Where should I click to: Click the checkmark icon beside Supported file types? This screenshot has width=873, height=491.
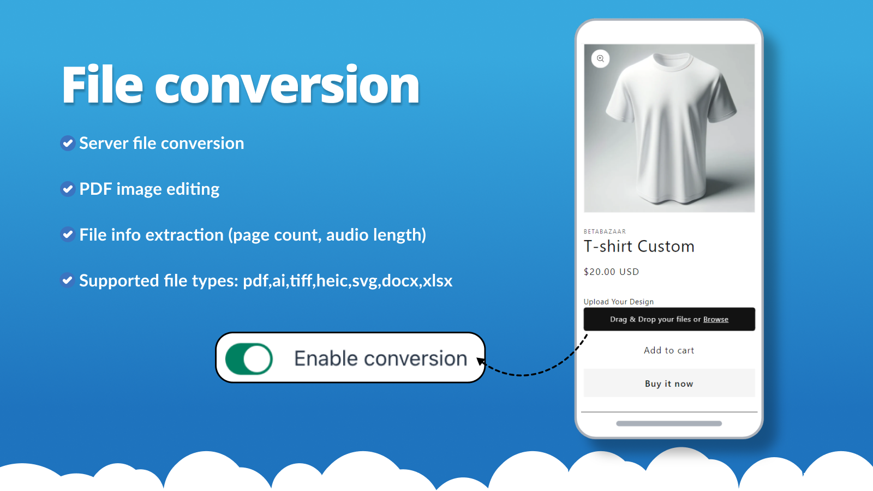tap(68, 280)
